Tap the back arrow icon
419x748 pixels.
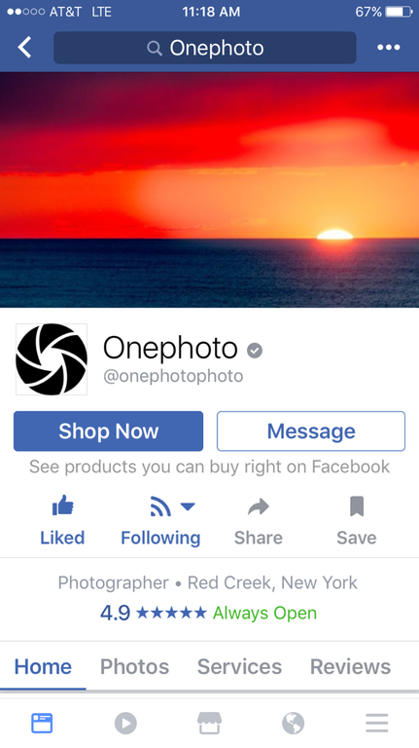tap(24, 47)
